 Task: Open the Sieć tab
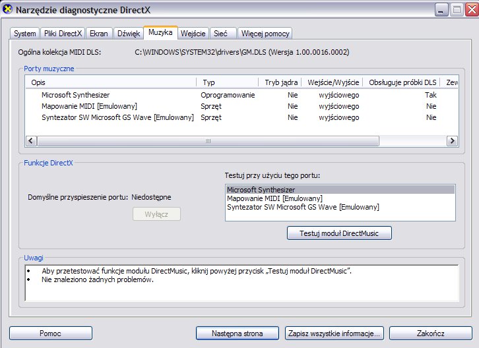[x=223, y=34]
